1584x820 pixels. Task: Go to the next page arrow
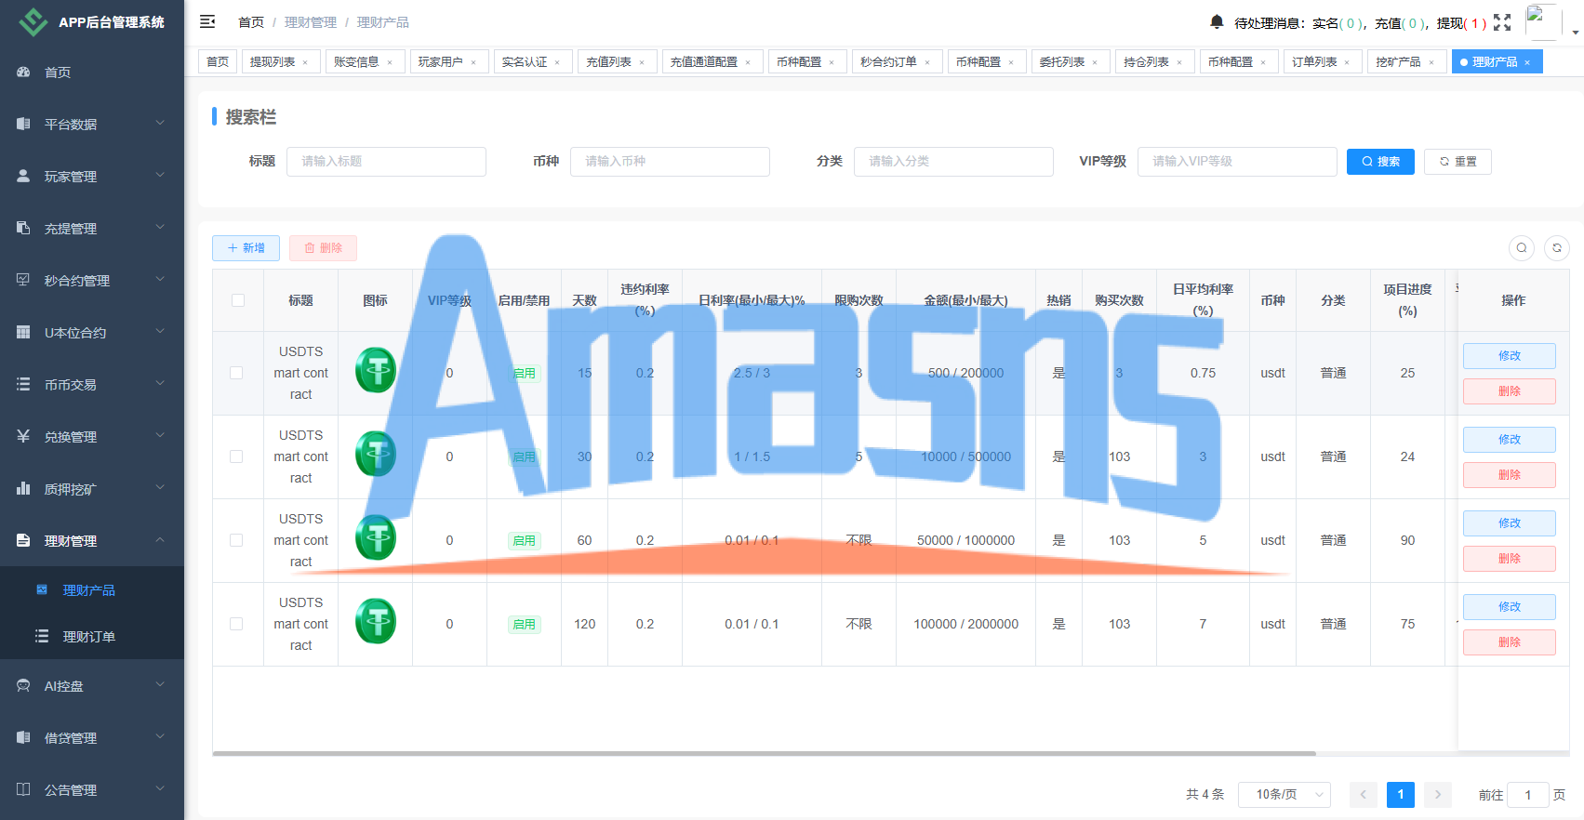[1438, 795]
